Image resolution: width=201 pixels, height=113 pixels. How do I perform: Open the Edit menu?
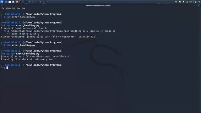(x=14, y=8)
